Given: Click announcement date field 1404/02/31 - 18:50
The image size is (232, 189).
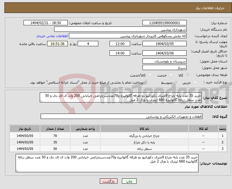Looking at the screenshot, I should tap(46, 23).
